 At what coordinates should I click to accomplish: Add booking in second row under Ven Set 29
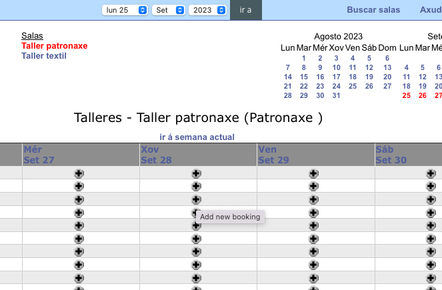[313, 186]
